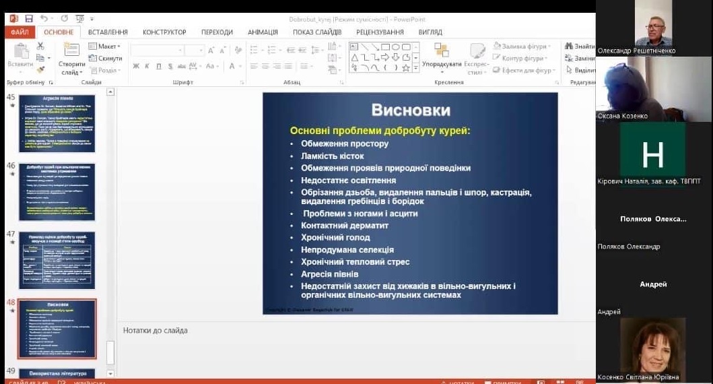Switch to the ПОКАЗ СЛАЙДІВ tab

point(317,32)
